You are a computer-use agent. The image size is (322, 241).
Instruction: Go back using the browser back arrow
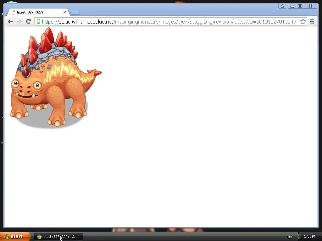[x=10, y=22]
